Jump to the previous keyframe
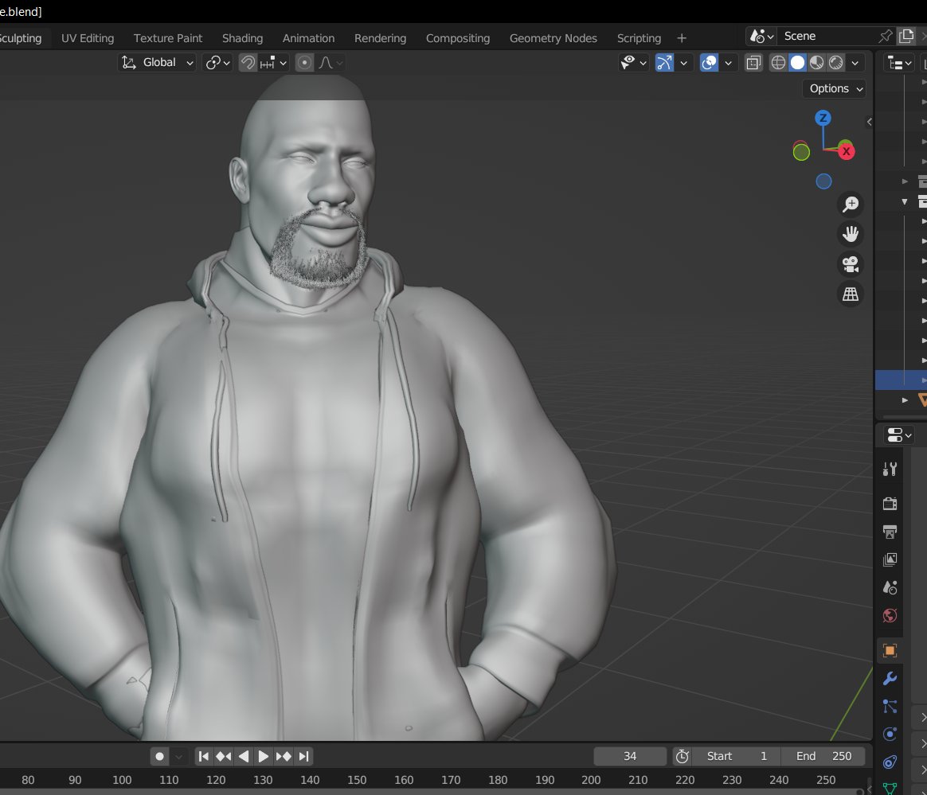Viewport: 927px width, 795px height. tap(224, 756)
